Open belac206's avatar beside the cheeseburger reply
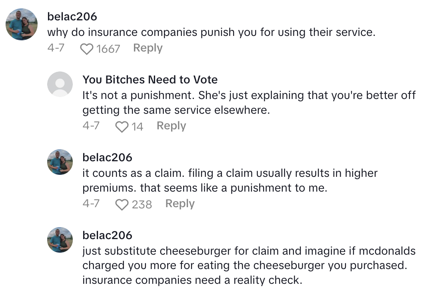The image size is (427, 289). click(60, 240)
